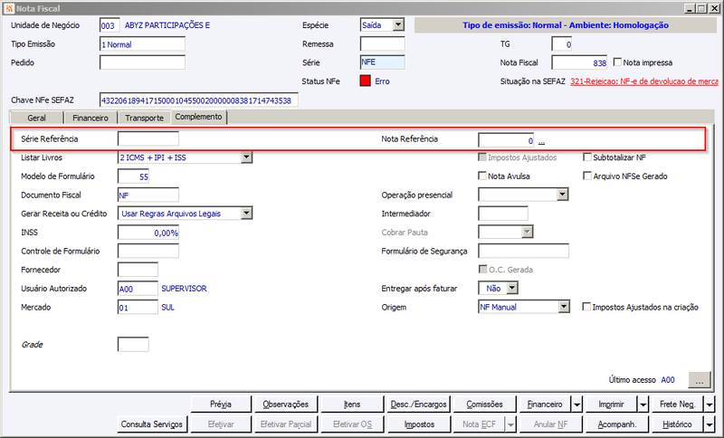Click the Mercado 01 field
The width and height of the screenshot is (724, 438).
[x=138, y=307]
